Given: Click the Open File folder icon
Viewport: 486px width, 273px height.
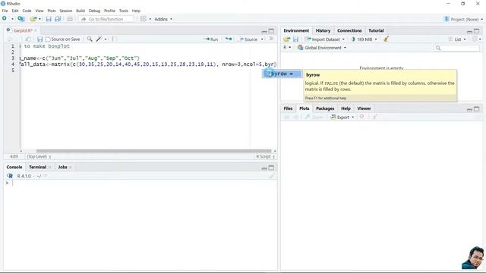Looking at the screenshot, I should click(33, 19).
